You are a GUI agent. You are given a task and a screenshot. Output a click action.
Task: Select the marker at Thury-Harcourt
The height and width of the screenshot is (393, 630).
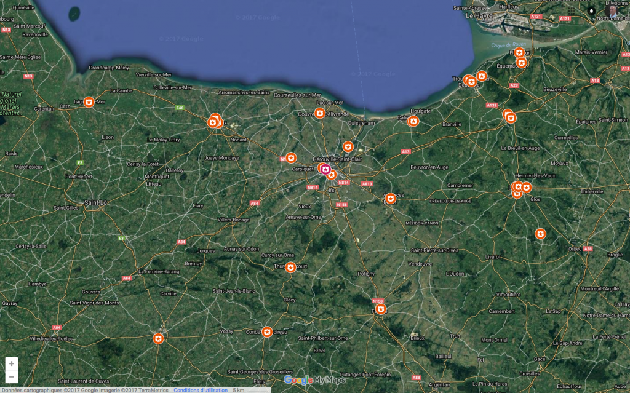290,267
